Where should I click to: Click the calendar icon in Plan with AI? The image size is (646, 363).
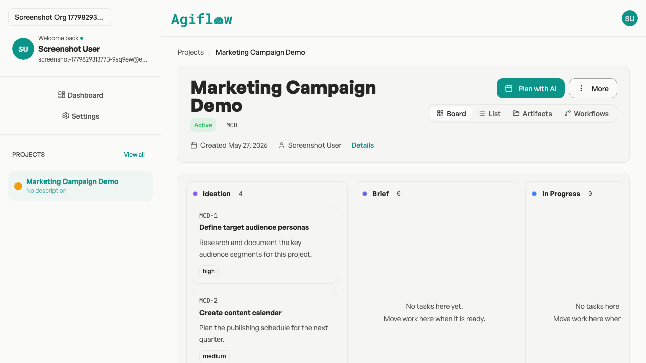[x=509, y=88]
